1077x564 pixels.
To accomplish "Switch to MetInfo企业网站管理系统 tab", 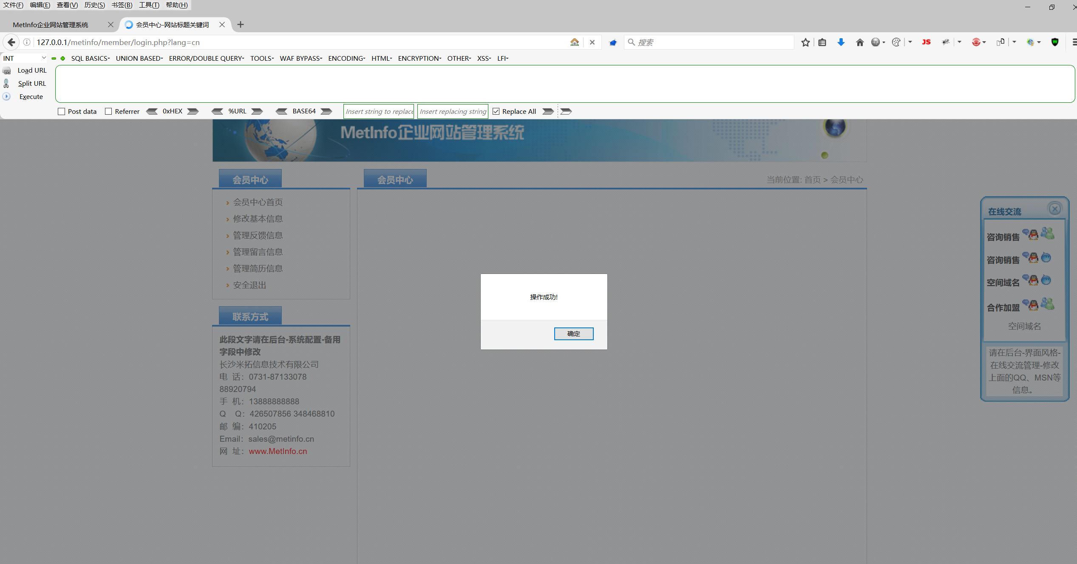I will coord(51,25).
